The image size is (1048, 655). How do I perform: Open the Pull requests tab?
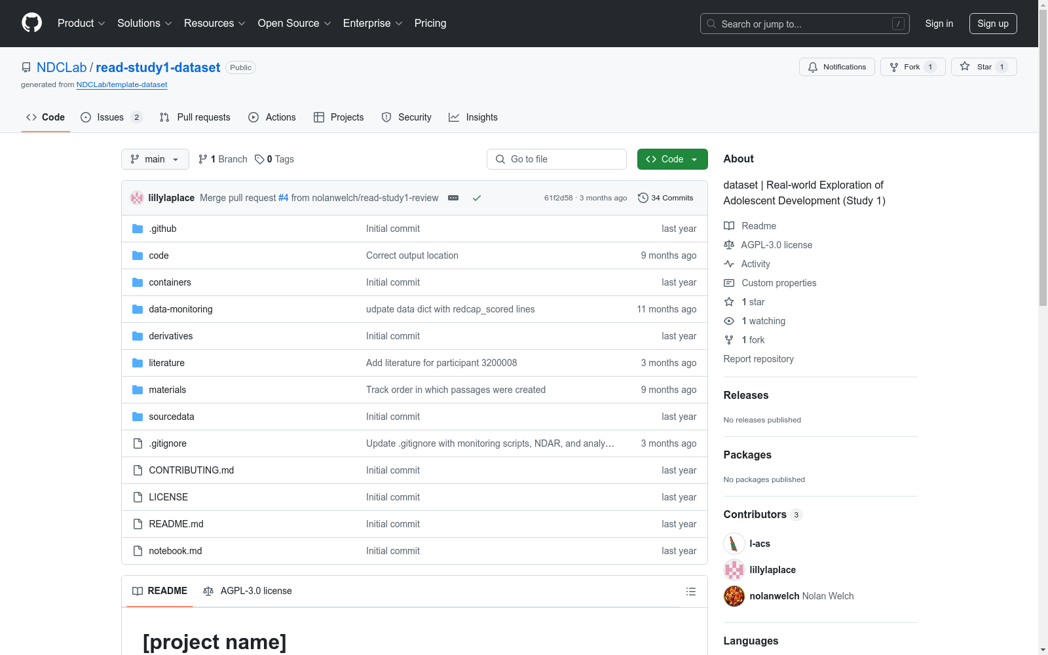click(195, 117)
